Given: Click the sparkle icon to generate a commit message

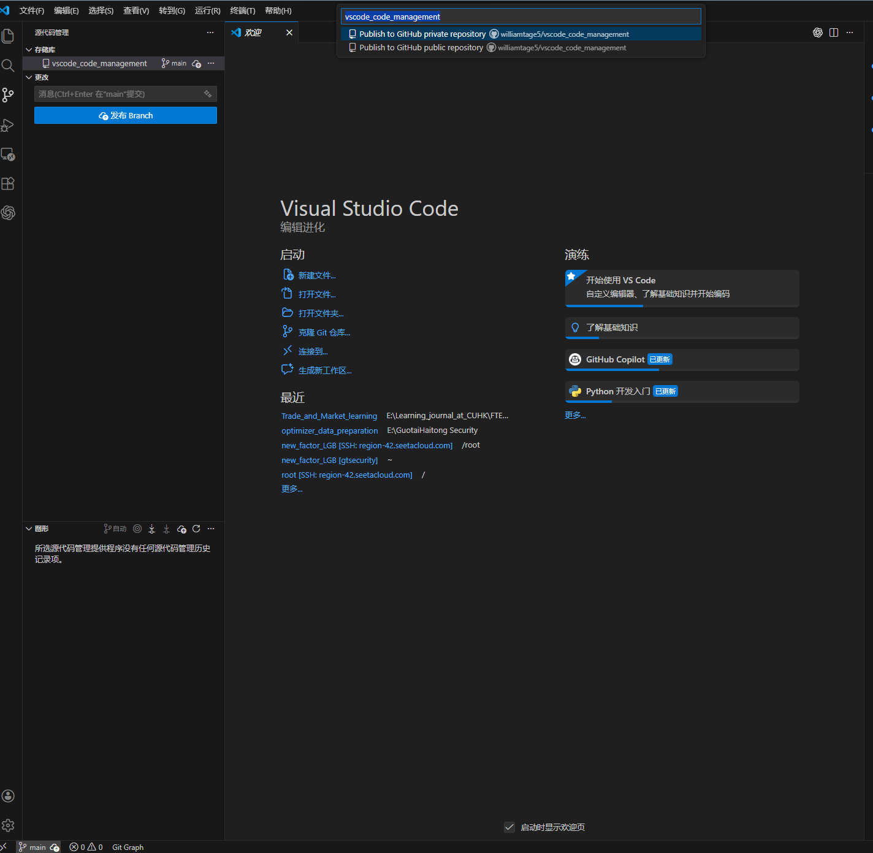Looking at the screenshot, I should pos(208,94).
